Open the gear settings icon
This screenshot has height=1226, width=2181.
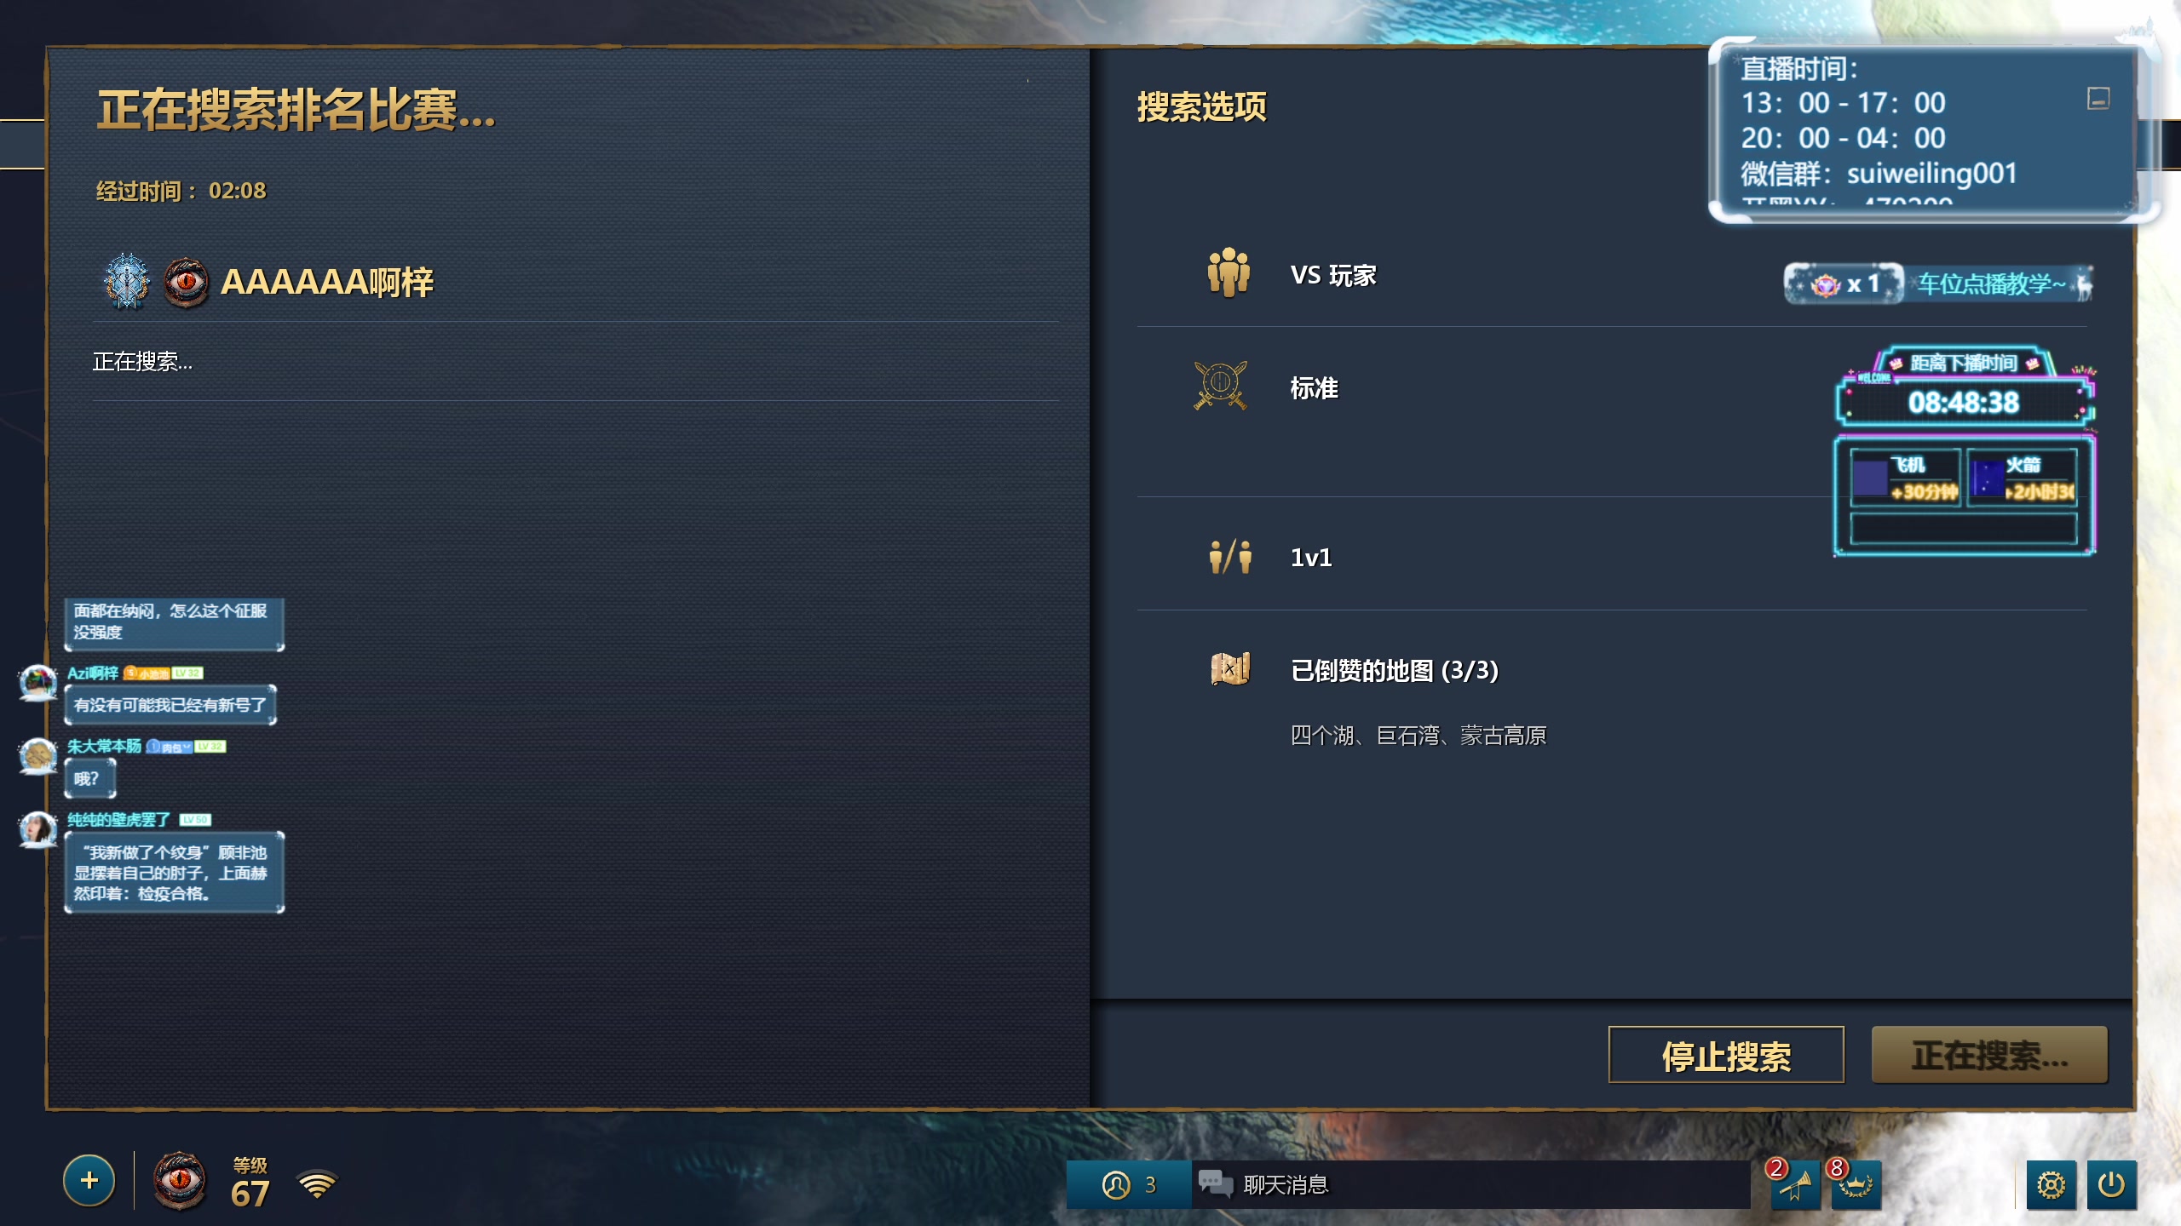tap(2051, 1184)
